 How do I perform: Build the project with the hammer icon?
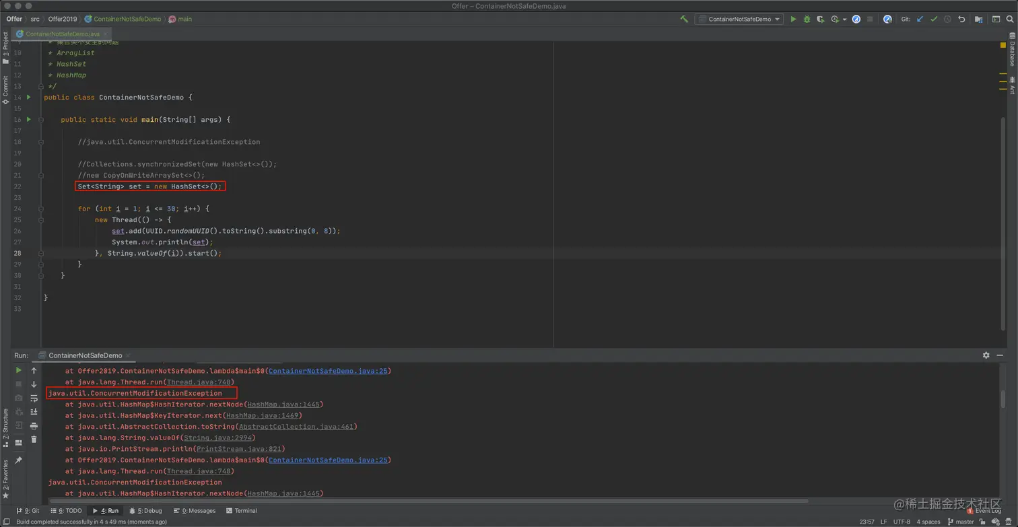click(684, 20)
